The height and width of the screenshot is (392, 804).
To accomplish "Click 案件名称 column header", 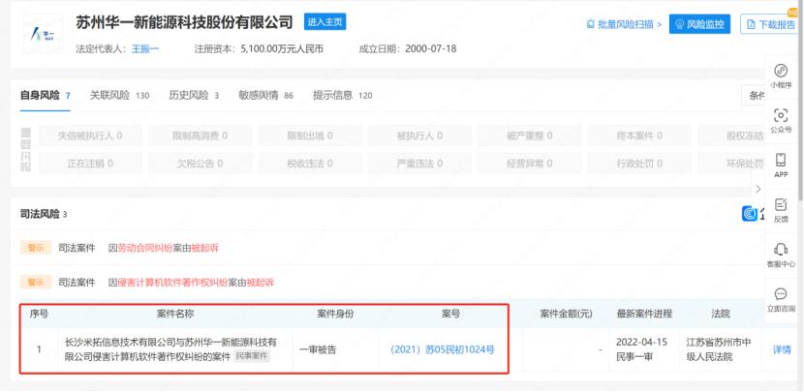I will pos(175,314).
